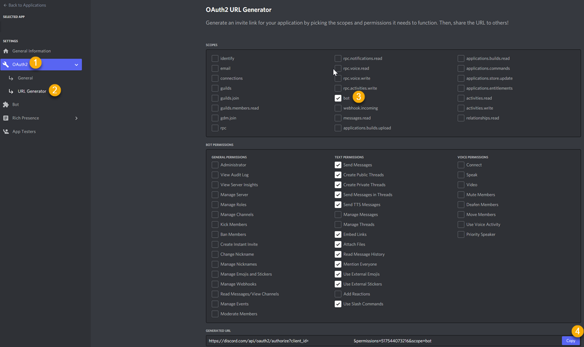
Task: Tick the Video voice permission
Action: pyautogui.click(x=460, y=185)
